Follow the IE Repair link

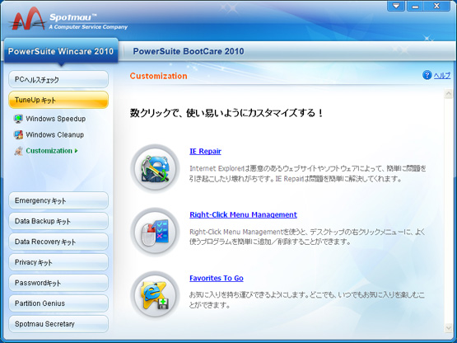[x=205, y=151]
